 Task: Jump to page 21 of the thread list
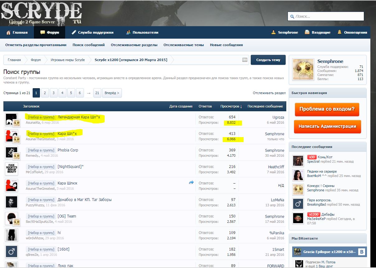click(97, 93)
